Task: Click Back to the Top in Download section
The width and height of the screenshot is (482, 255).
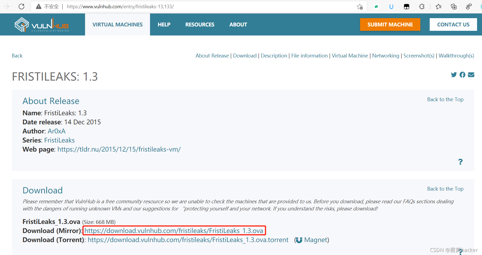Action: pyautogui.click(x=445, y=189)
